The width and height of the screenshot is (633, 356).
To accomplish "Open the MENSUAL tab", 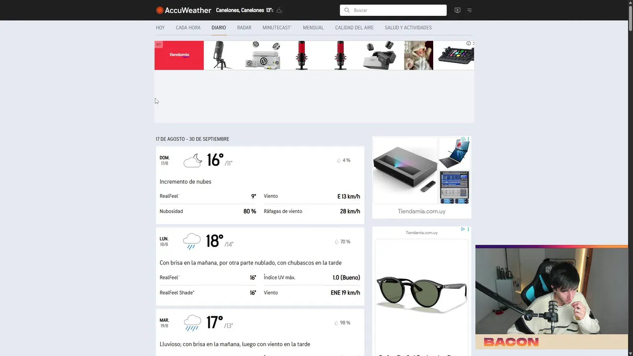I will tap(314, 28).
